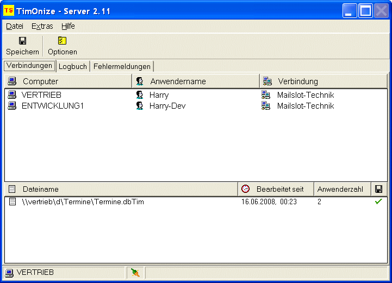This screenshot has height=283, width=392.
Task: Click the Optionen yellow checklist icon
Action: [x=62, y=40]
